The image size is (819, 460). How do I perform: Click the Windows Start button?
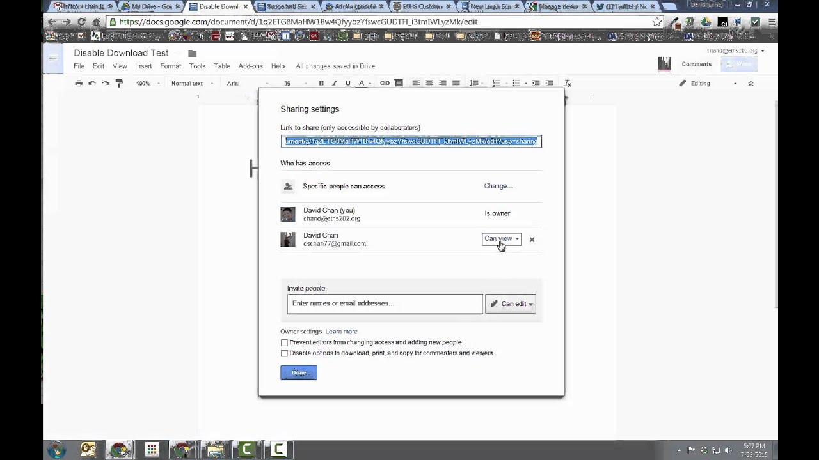click(x=56, y=450)
